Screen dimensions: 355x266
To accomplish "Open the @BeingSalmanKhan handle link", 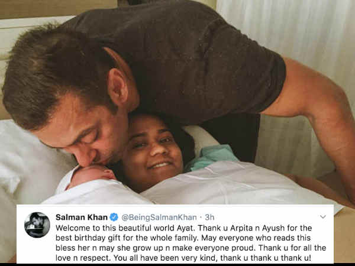I will click(x=159, y=218).
